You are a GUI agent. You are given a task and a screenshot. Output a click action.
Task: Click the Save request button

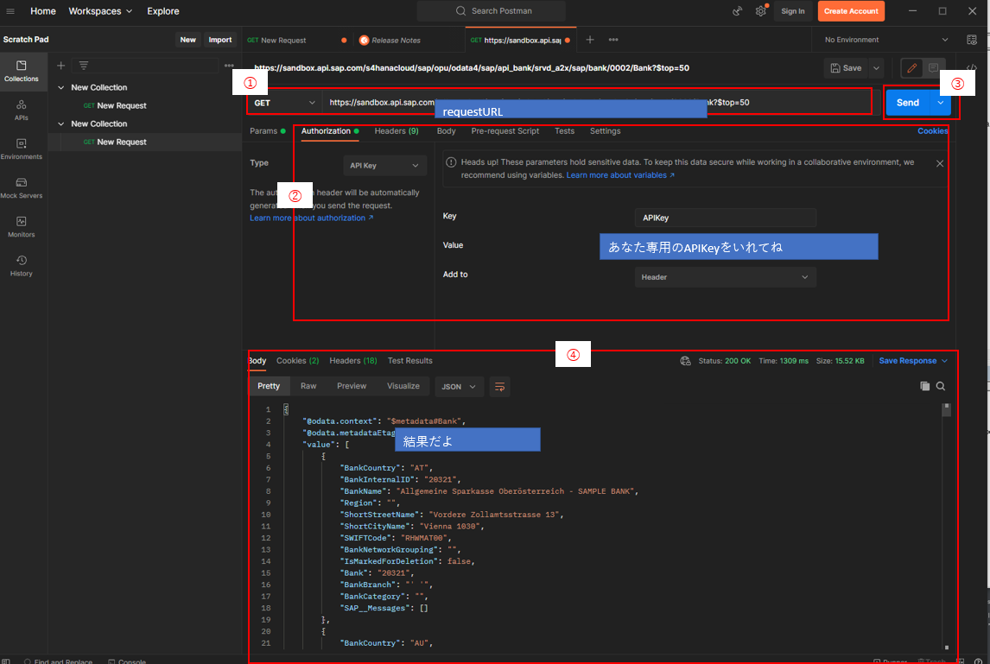[846, 67]
